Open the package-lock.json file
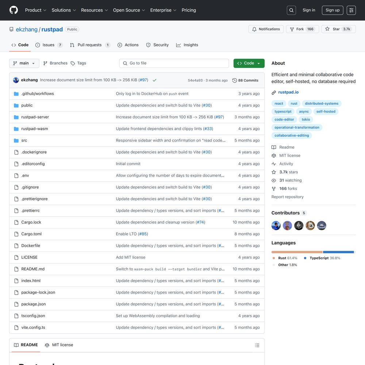The height and width of the screenshot is (365, 365). (x=38, y=293)
